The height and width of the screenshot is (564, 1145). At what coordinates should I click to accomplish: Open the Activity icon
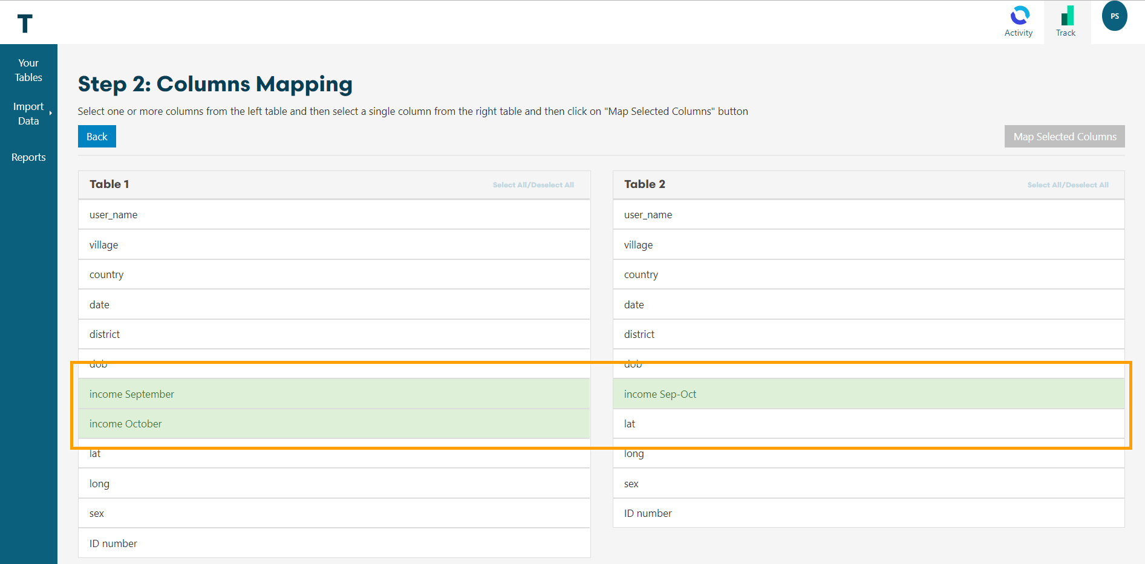point(1019,16)
